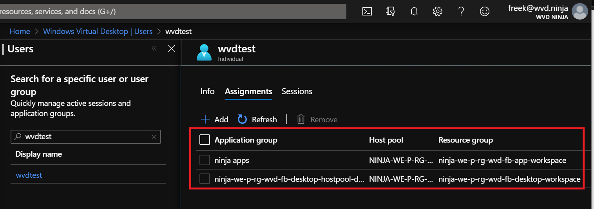Click Add button label
This screenshot has width=594, height=209.
coord(221,120)
